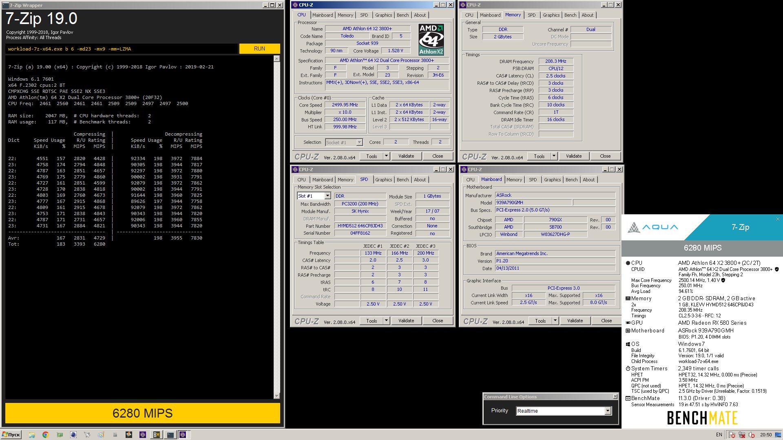
Task: Click the AMD Athlon X2 processor logo
Action: click(x=431, y=40)
